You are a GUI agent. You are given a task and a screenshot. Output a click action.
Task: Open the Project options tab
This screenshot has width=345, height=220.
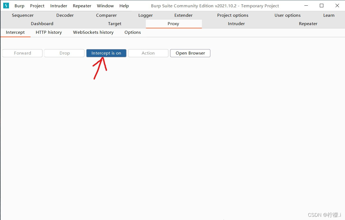point(233,15)
